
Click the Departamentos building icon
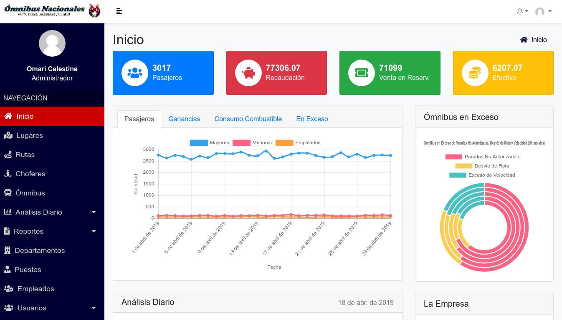[x=7, y=250]
